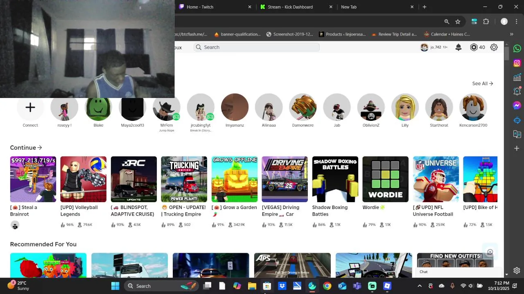Open Instagram in the browser sidebar
This screenshot has height=294, width=524.
[517, 63]
